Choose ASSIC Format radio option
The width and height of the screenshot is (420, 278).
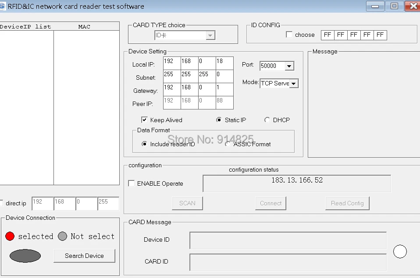pos(228,144)
